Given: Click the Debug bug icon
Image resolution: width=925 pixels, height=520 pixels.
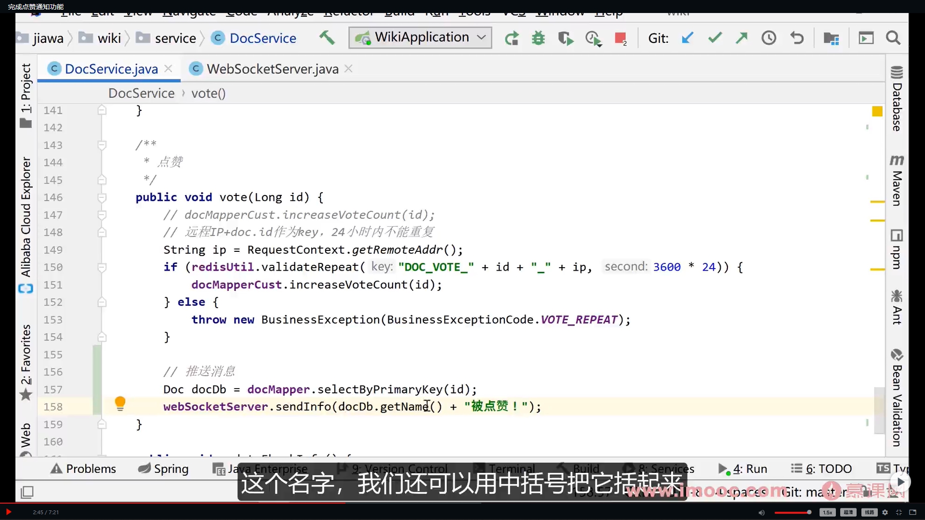Looking at the screenshot, I should click(x=538, y=38).
